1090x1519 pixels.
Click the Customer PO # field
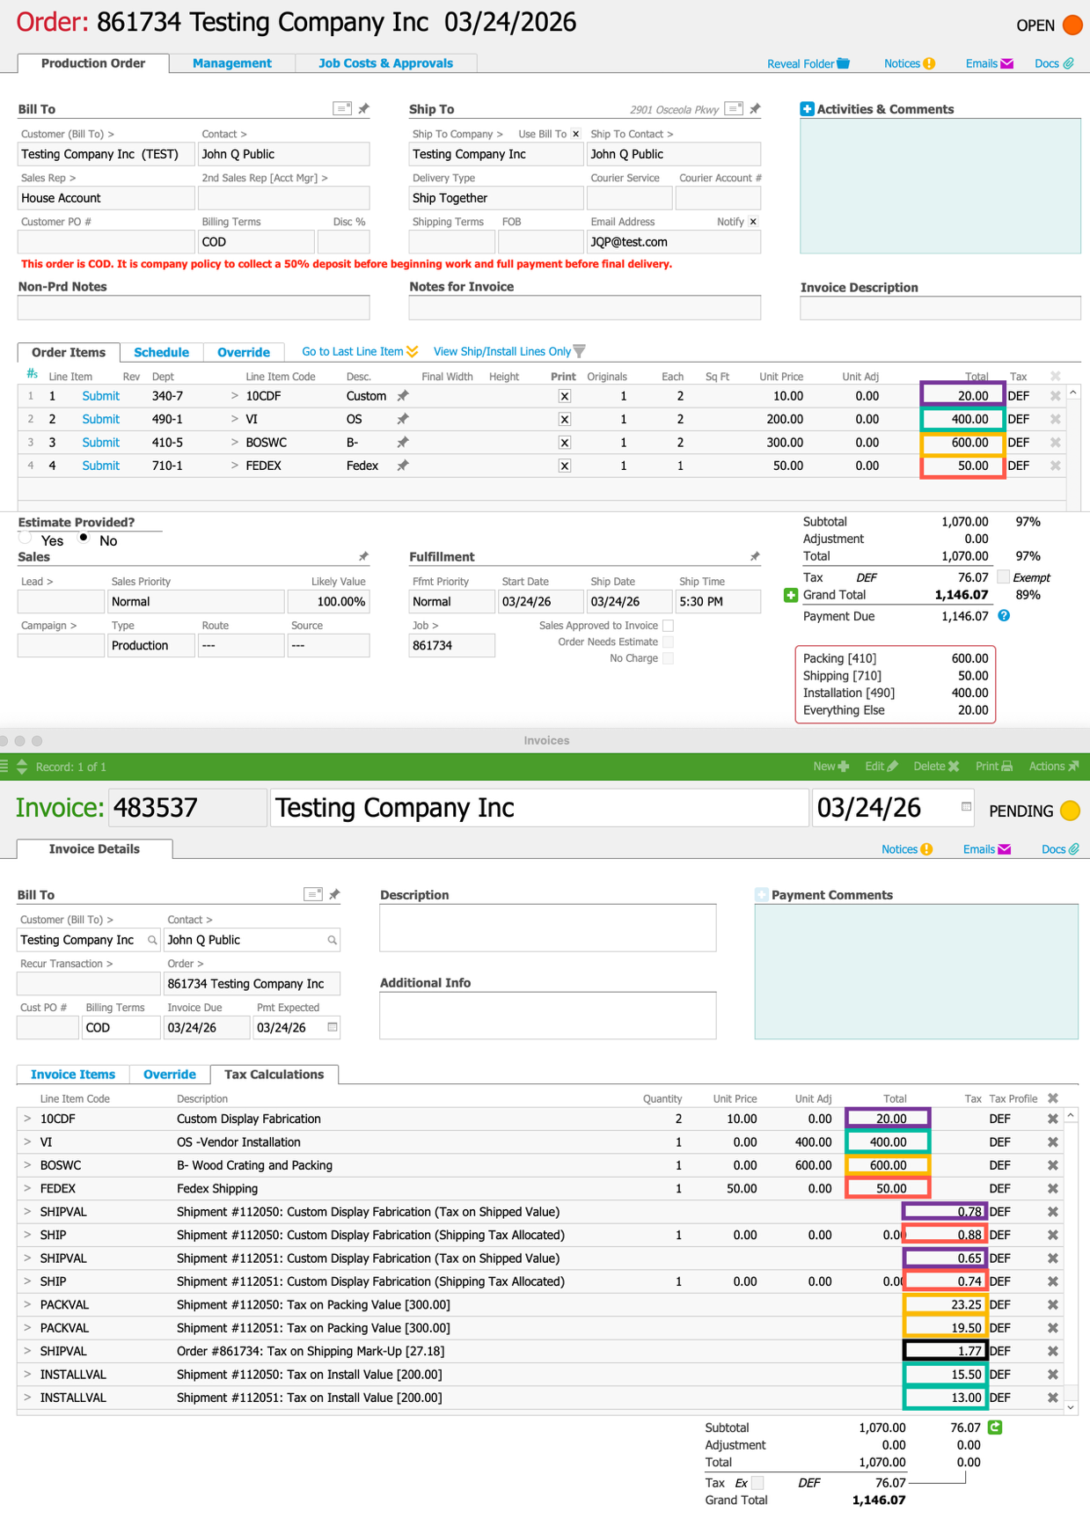(106, 242)
